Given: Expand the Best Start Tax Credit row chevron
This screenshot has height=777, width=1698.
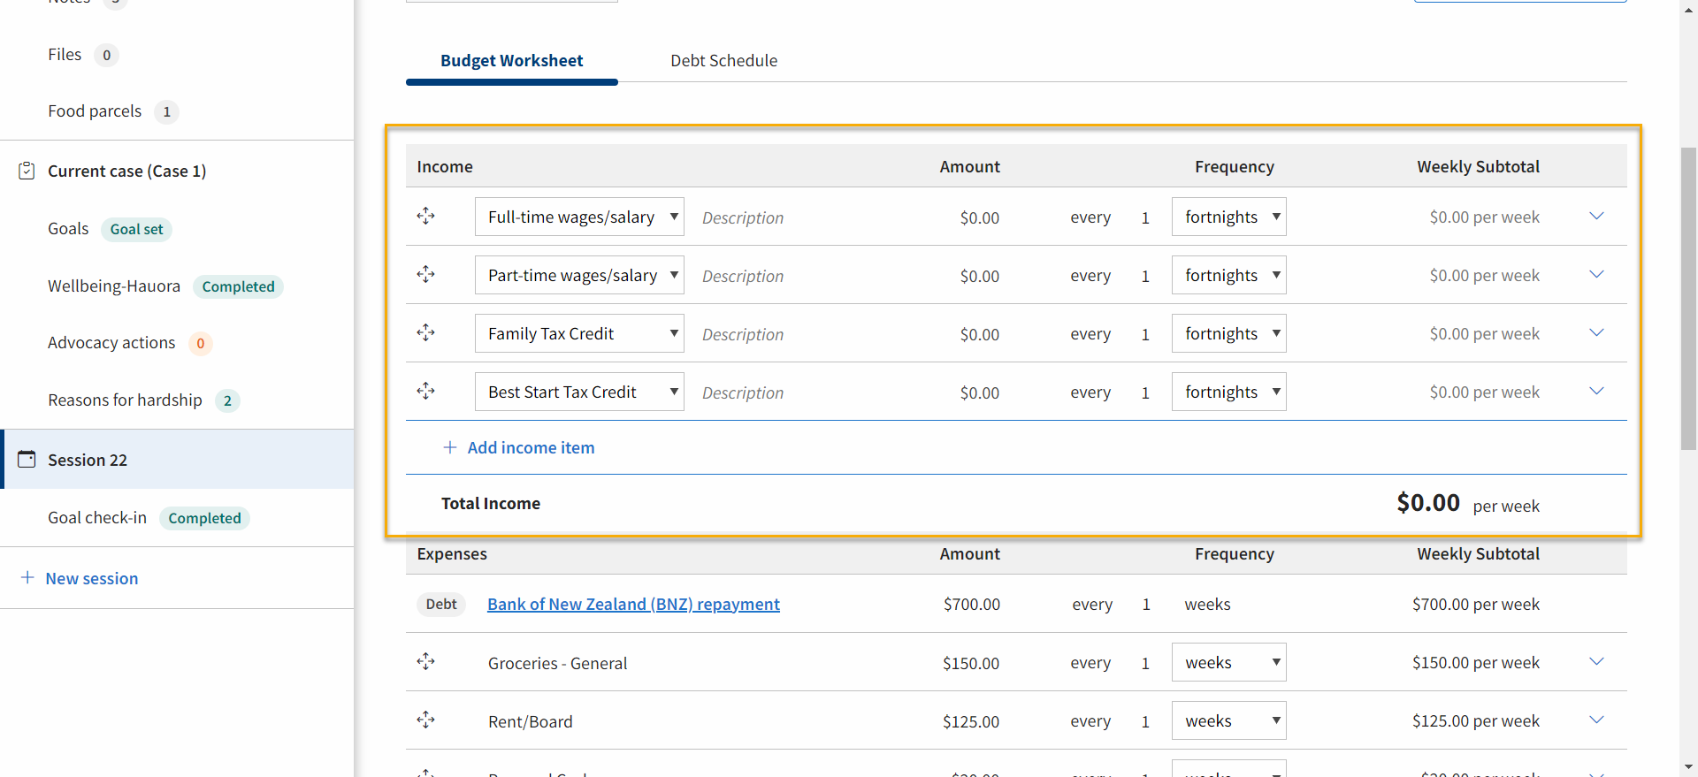Looking at the screenshot, I should (x=1596, y=391).
